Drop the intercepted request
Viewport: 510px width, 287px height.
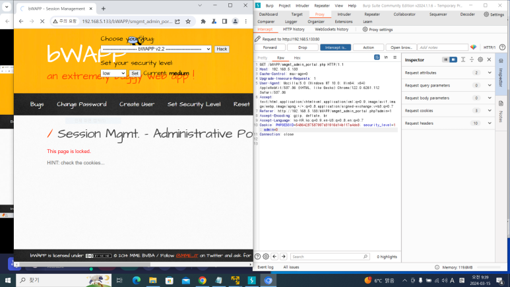(303, 48)
